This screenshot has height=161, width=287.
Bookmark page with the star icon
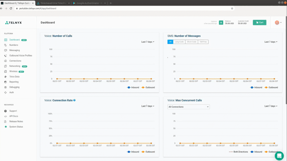[232, 8]
